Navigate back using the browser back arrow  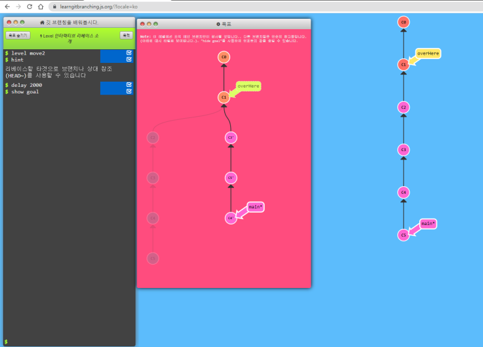point(7,6)
